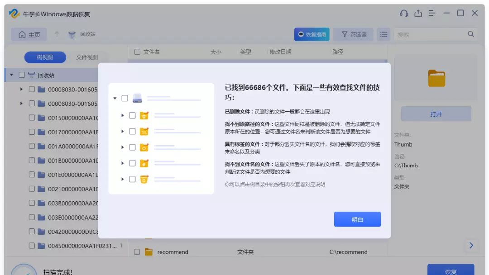Click the 回收站 breadcrumb icon

72,34
